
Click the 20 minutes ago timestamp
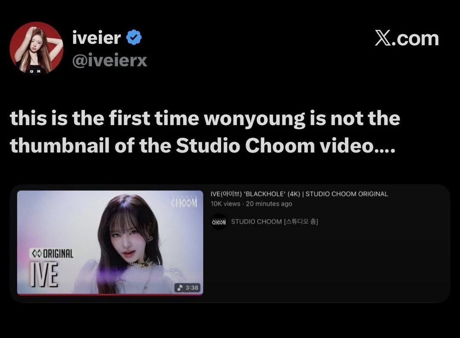269,204
